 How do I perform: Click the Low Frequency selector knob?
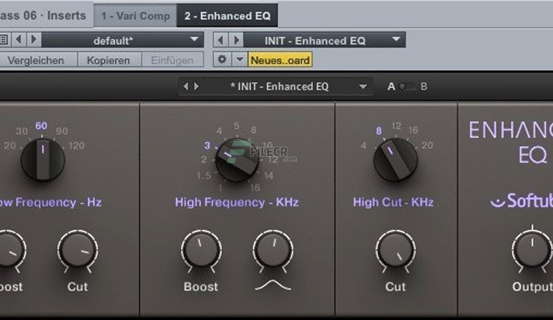[43, 159]
